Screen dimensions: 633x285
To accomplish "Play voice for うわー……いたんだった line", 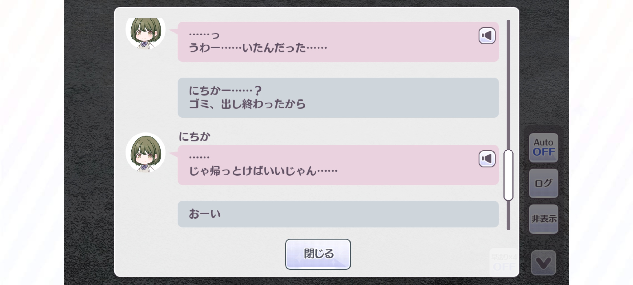I will [487, 36].
